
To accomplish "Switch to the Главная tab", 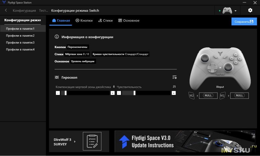I will click(61, 20).
